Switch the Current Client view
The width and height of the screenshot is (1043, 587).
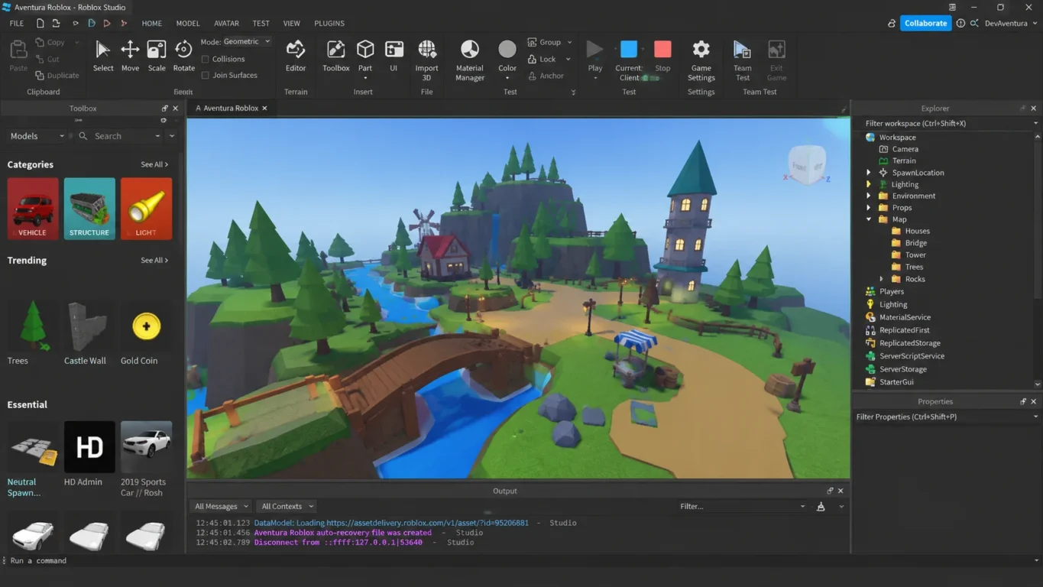click(629, 60)
